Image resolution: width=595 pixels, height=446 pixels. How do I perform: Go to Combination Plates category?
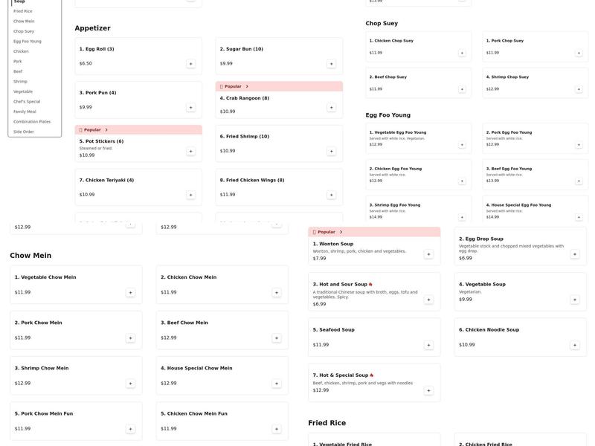32,122
